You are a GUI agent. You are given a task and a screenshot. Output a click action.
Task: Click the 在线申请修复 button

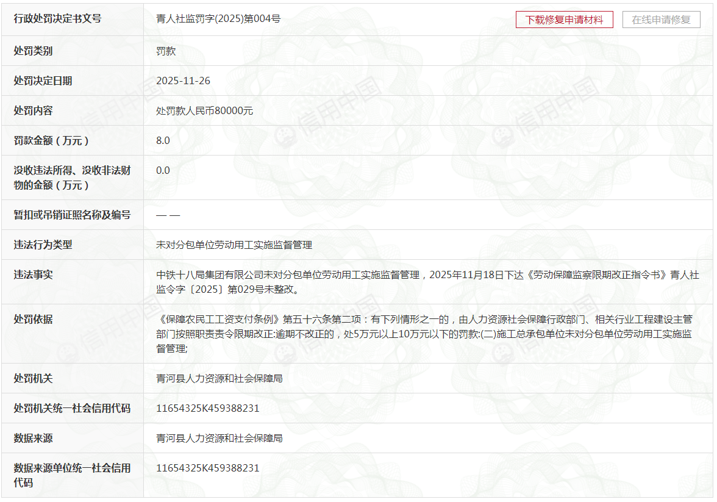(660, 20)
